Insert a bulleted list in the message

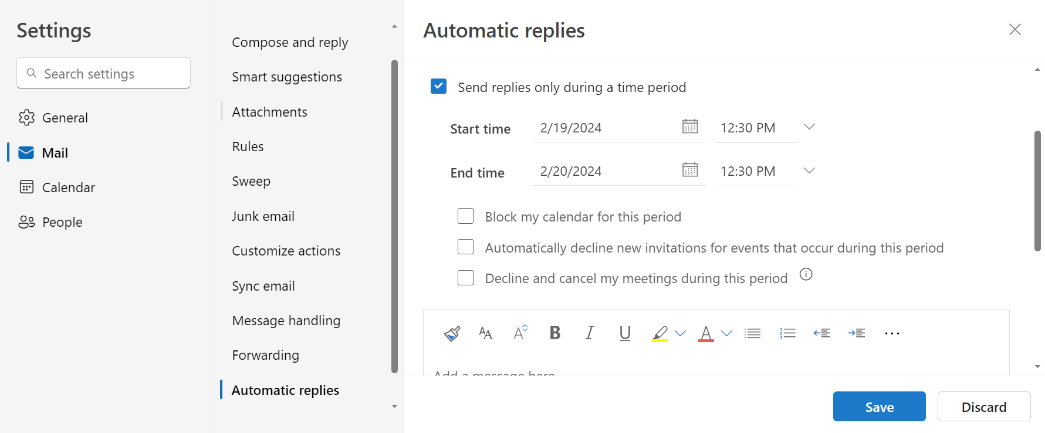click(752, 333)
